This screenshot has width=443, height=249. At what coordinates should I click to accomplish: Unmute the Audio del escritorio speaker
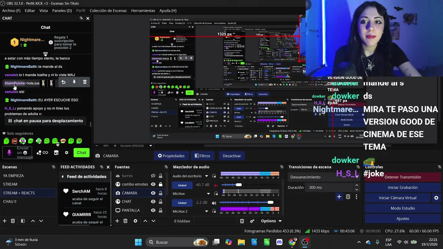tap(216, 185)
